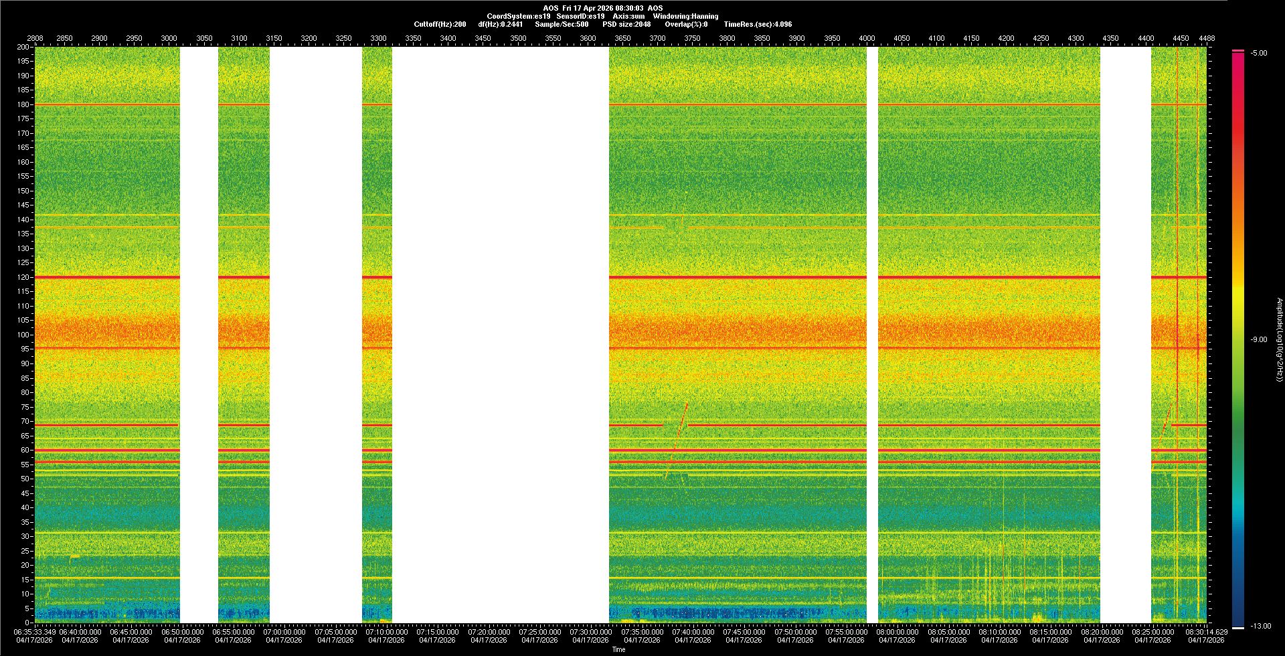Viewport: 1285px width, 656px height.
Task: Click the colorbar top marker at -5.00
Action: click(x=1238, y=51)
